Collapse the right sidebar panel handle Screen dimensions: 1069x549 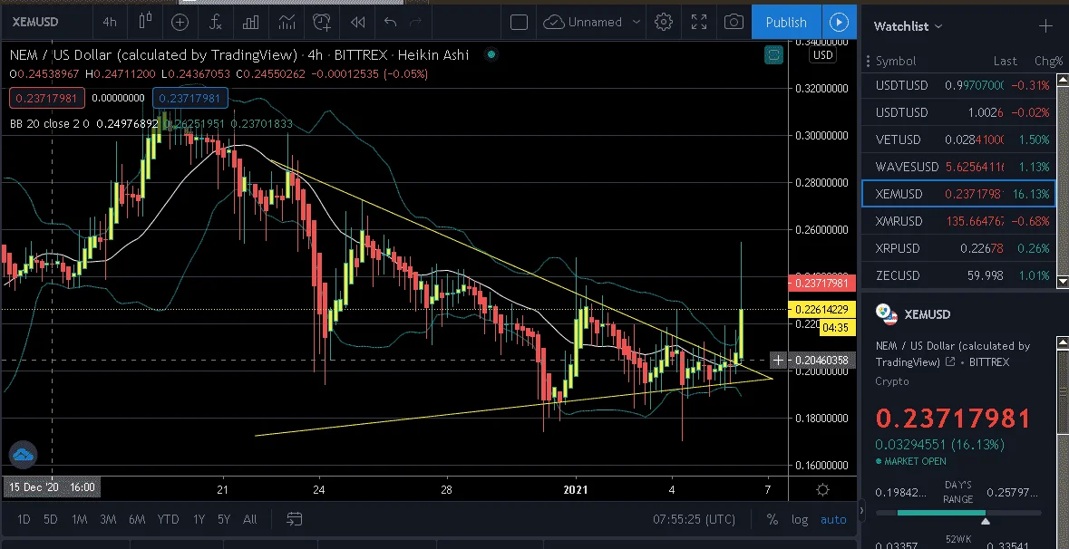[861, 509]
